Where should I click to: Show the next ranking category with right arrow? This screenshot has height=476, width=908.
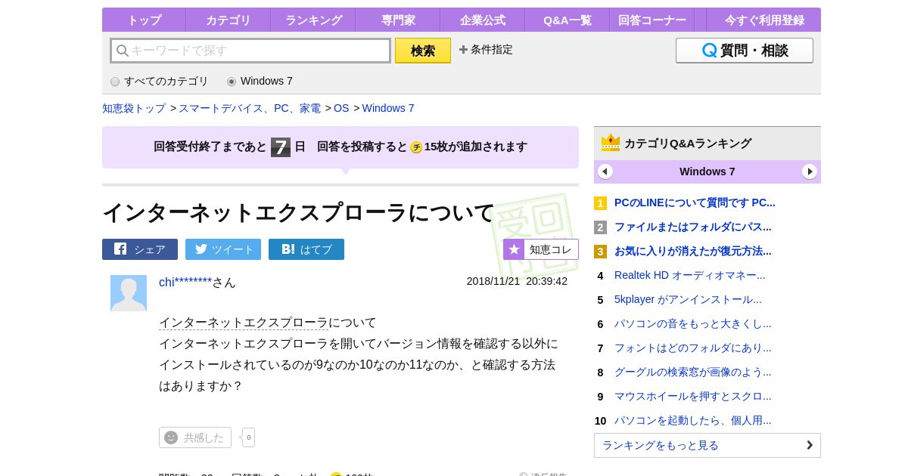point(810,172)
